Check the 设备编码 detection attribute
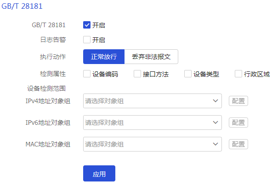 click(87, 74)
